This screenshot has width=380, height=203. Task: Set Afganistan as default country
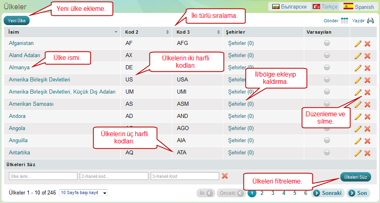coord(327,43)
